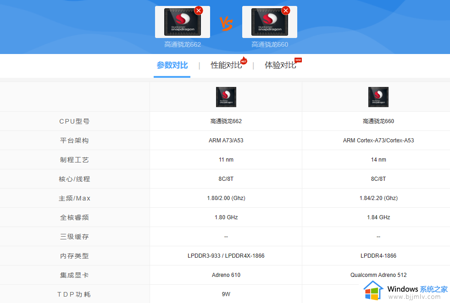Viewport: 450px width, 303px height.
Task: Switch to the 体验对比 tab
Action: click(280, 65)
